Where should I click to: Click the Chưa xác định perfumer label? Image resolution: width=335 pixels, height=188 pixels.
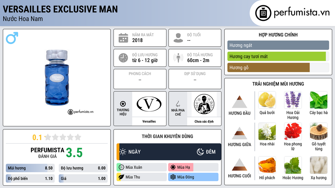(204, 121)
